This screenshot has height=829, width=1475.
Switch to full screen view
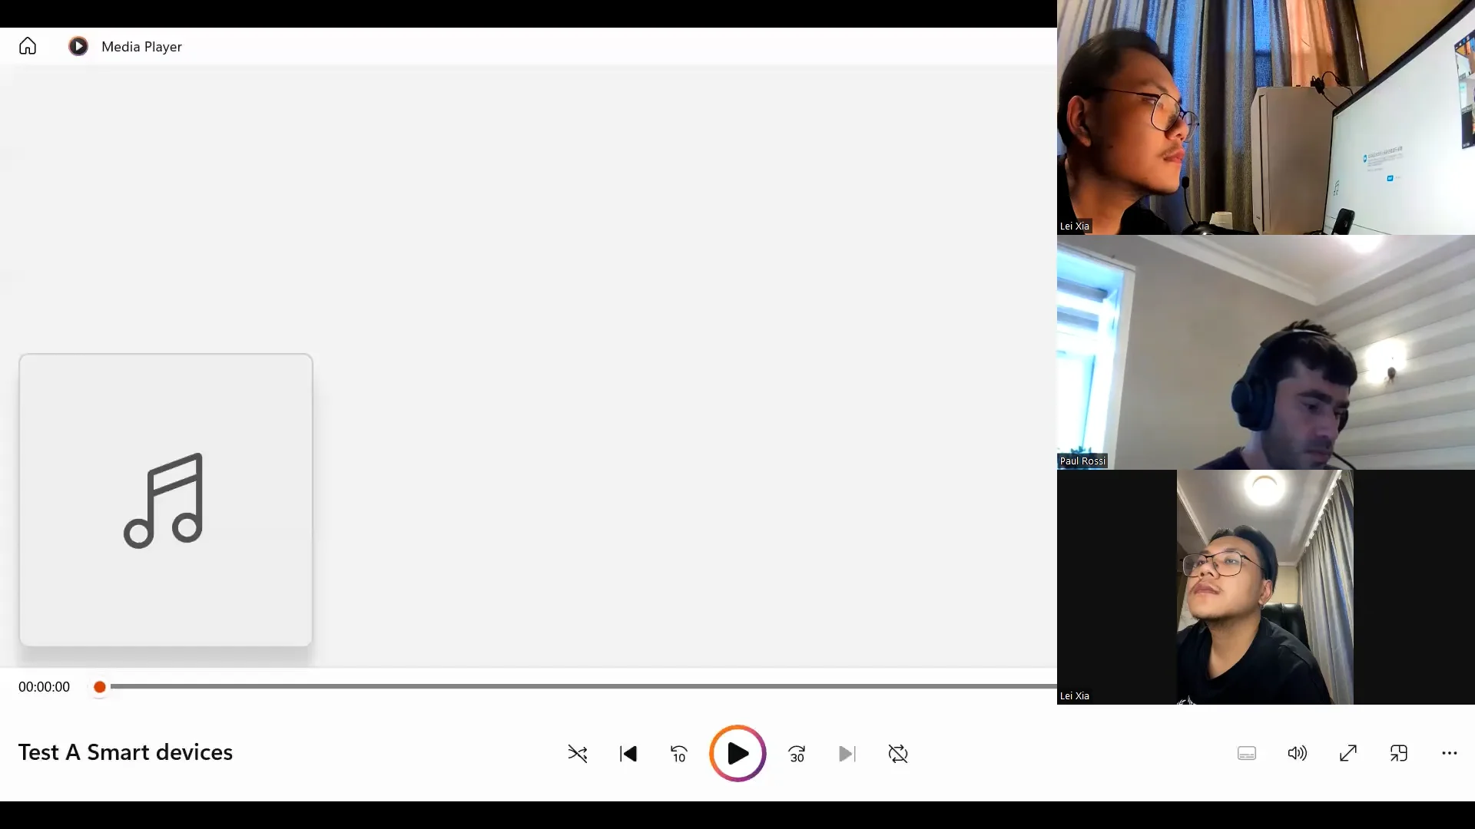pyautogui.click(x=1348, y=753)
